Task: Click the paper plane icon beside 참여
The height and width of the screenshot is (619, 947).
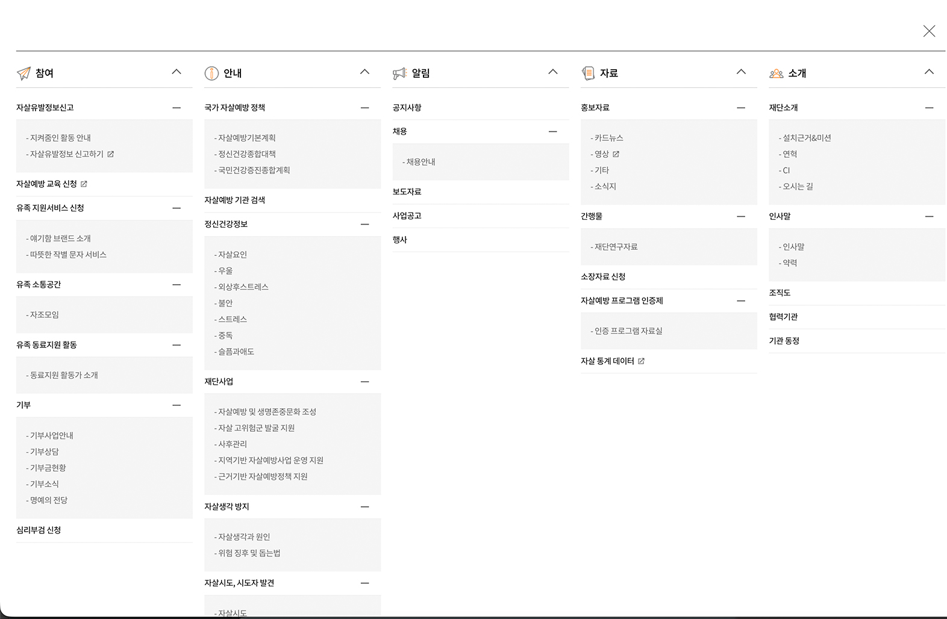Action: pos(23,73)
